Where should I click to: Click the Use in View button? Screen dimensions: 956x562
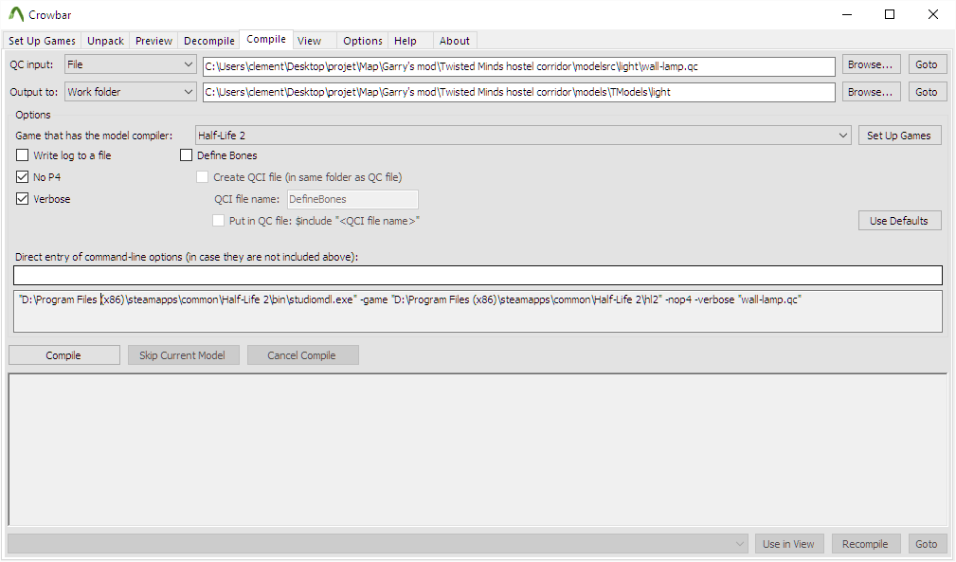788,544
